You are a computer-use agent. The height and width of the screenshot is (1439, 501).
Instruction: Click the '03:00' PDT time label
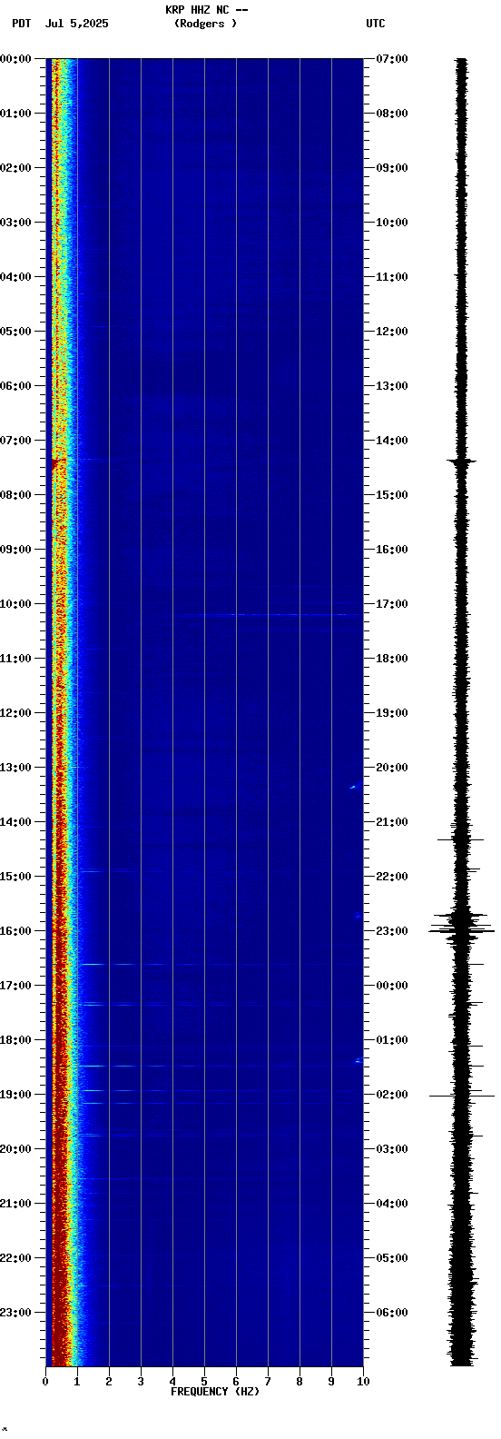tap(15, 223)
